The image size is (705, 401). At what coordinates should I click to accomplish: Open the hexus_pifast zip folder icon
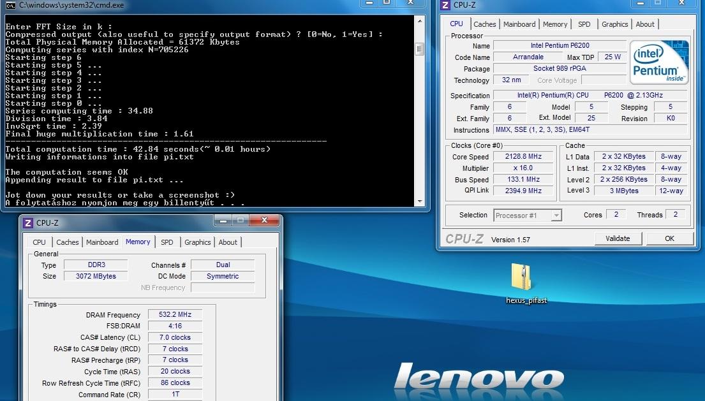click(522, 277)
